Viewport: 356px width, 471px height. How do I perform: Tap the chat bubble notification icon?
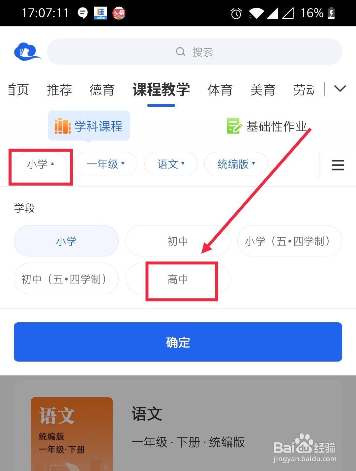tap(83, 13)
